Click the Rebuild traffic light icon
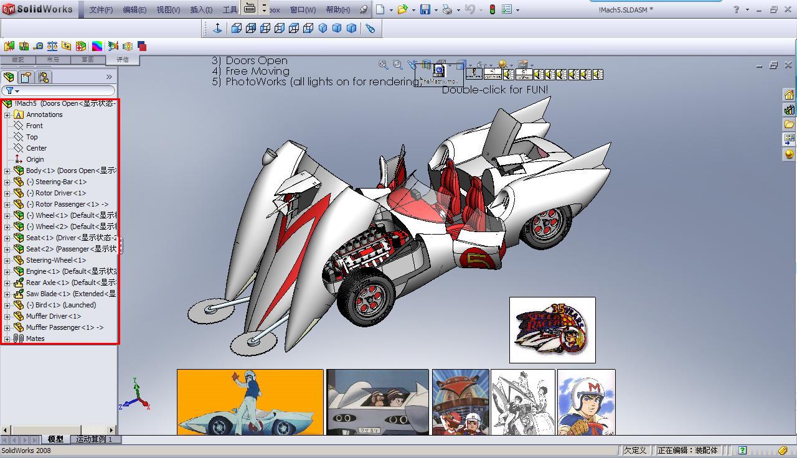Screen dimensions: 797x458 tap(492, 9)
